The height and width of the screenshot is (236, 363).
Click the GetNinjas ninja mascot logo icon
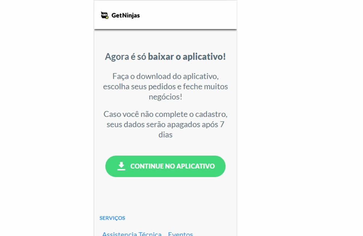[x=105, y=15]
